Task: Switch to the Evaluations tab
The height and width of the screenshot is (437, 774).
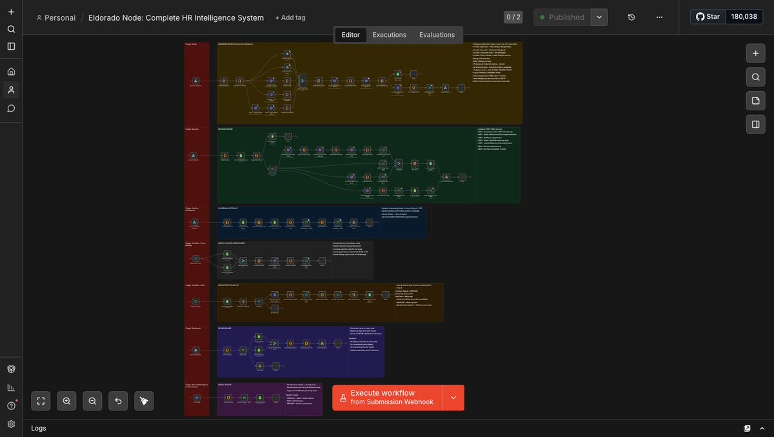Action: pyautogui.click(x=437, y=35)
